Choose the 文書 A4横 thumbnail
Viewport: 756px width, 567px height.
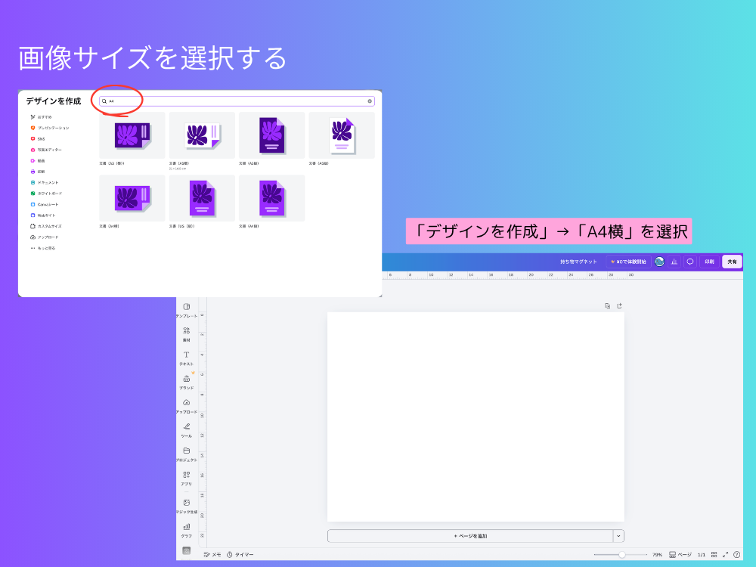click(132, 198)
